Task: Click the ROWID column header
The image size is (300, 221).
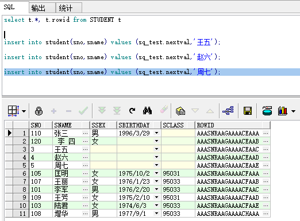Action: coord(233,125)
